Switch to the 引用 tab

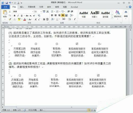coord(41,7)
